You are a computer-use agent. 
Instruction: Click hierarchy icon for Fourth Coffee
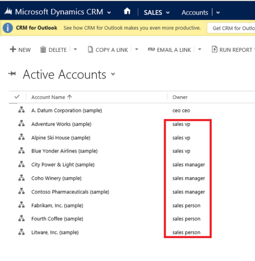click(21, 218)
